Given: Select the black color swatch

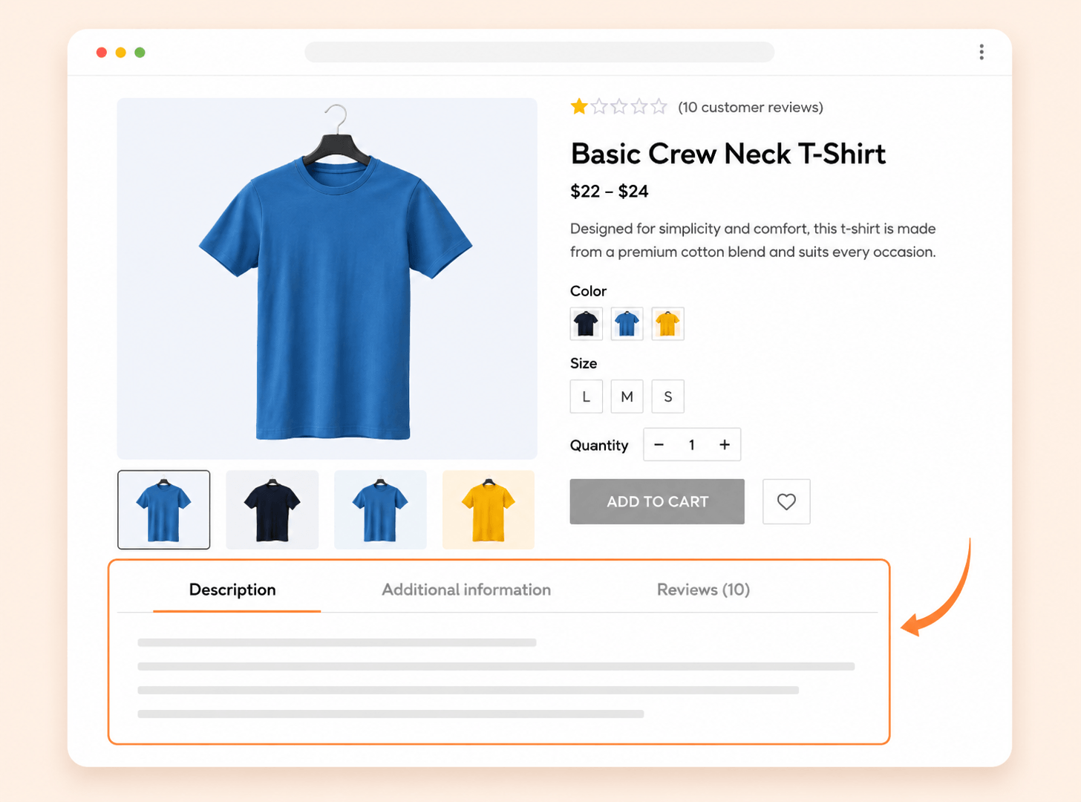Looking at the screenshot, I should (x=587, y=324).
